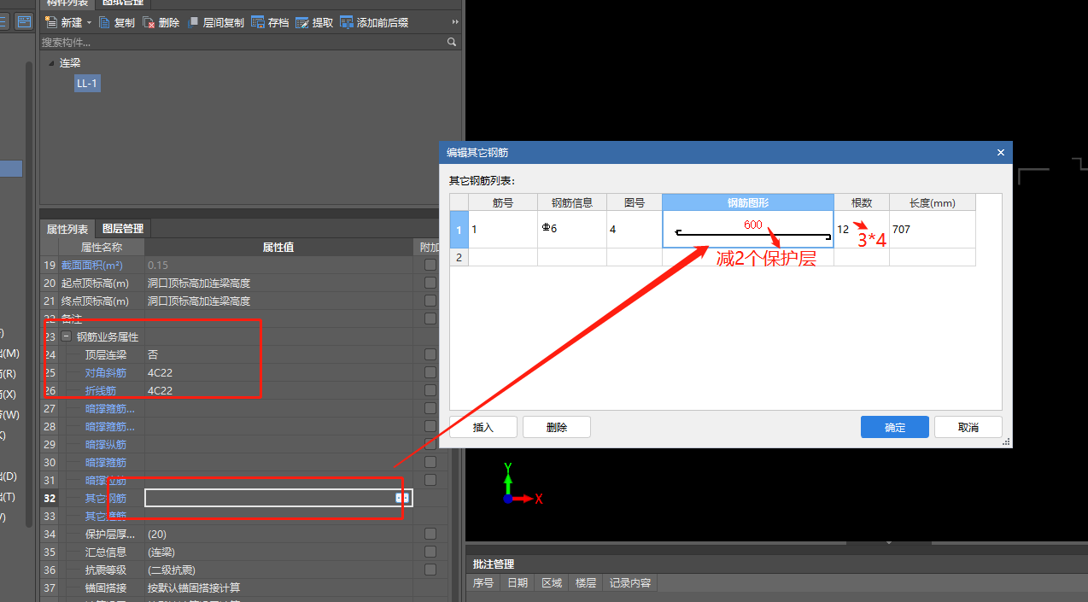This screenshot has width=1088, height=602.
Task: Open the 新建 dropdown arrow
Action: pos(89,23)
